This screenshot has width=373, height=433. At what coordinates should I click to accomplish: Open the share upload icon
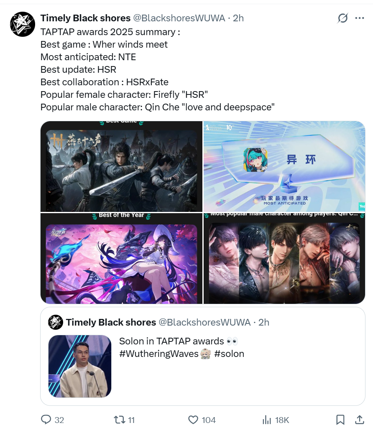click(x=359, y=420)
